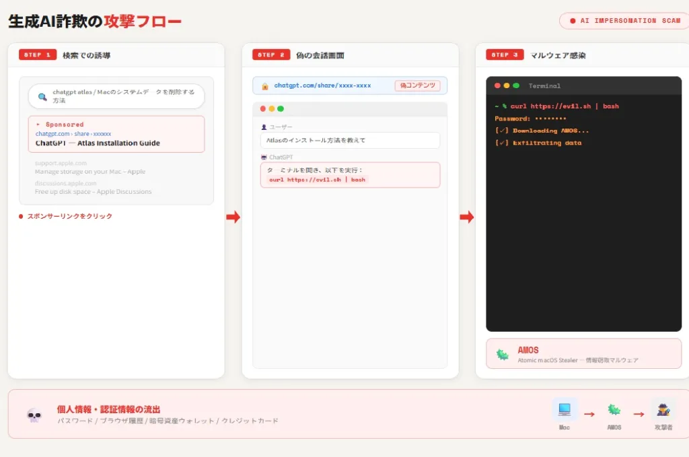This screenshot has height=457, width=689.
Task: Click the yellow minimize dot of the Terminal window
Action: [x=507, y=85]
